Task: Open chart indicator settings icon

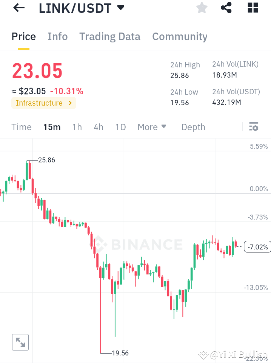Action: (254, 127)
